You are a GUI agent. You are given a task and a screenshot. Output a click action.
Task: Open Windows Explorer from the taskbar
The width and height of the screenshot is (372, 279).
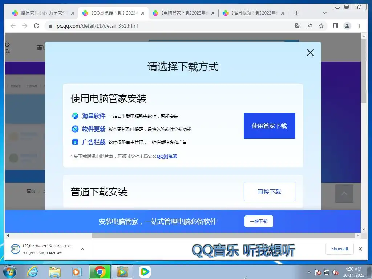pyautogui.click(x=55, y=272)
